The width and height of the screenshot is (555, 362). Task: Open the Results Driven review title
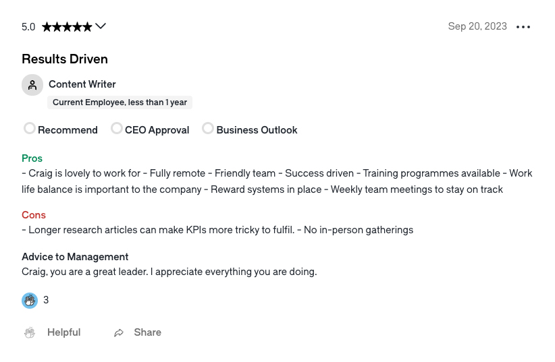tap(65, 59)
